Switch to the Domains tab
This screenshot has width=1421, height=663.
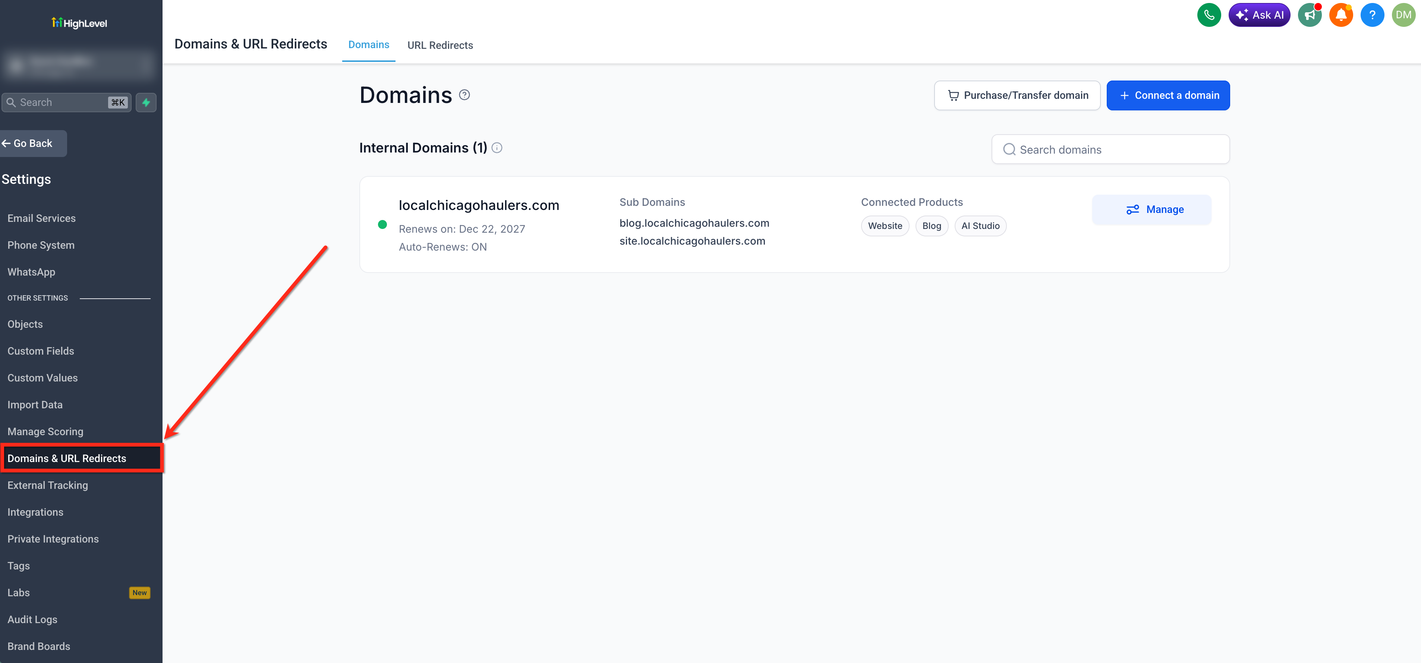pos(369,45)
